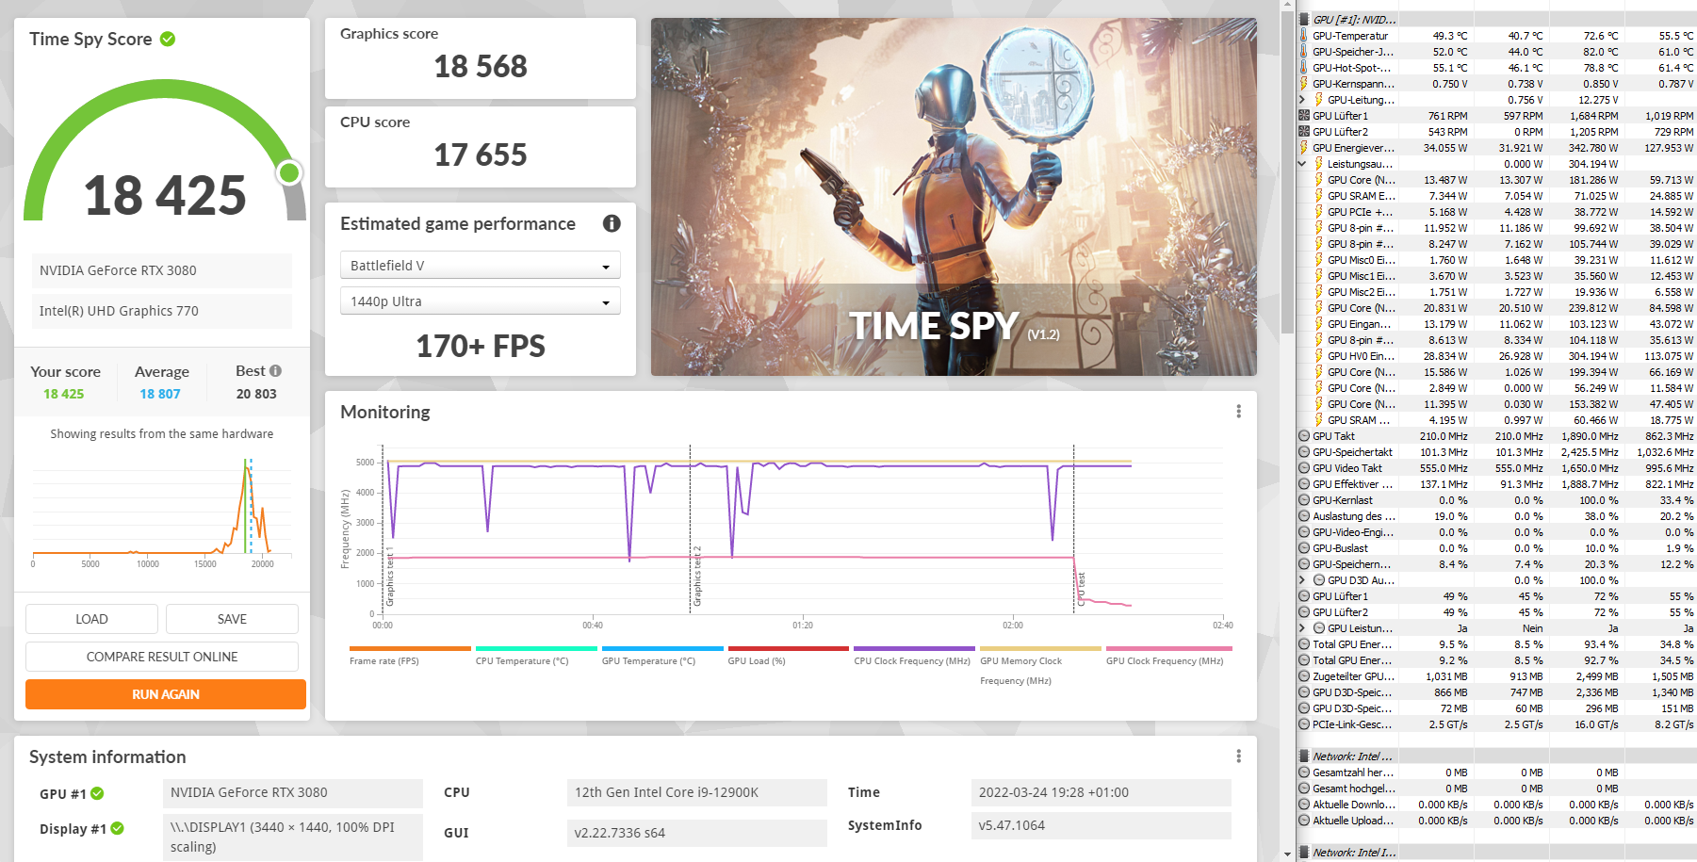The height and width of the screenshot is (862, 1697).
Task: Click the network icon in the Network: Intel header
Action: click(1305, 756)
